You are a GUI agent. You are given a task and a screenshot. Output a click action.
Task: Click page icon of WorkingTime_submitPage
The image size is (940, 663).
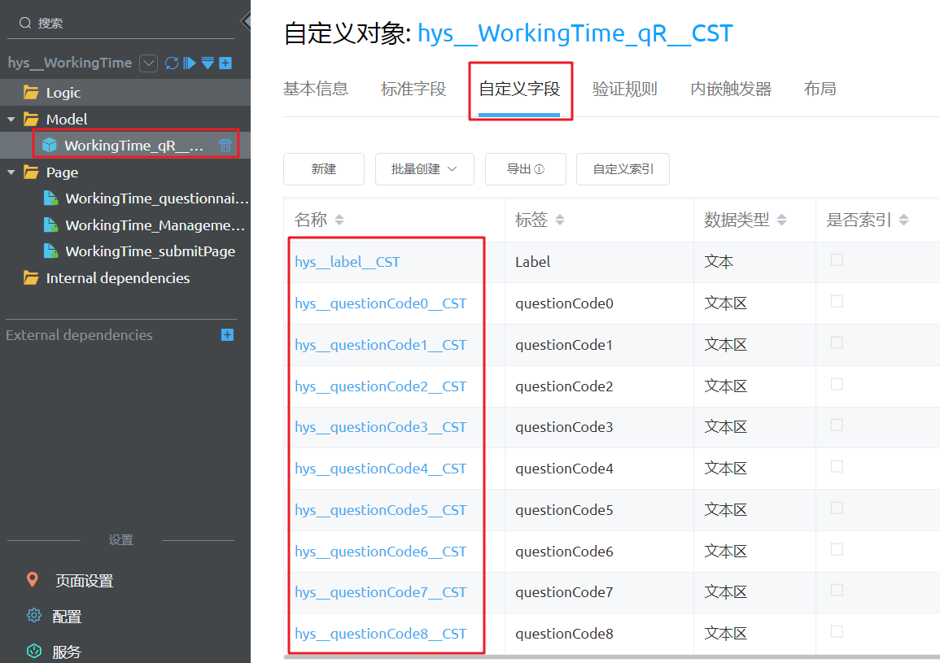pos(51,251)
